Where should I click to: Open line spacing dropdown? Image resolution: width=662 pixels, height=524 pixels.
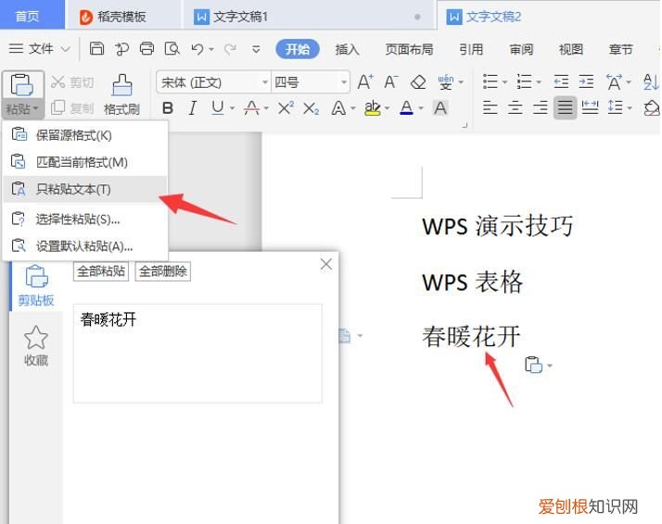pyautogui.click(x=630, y=108)
